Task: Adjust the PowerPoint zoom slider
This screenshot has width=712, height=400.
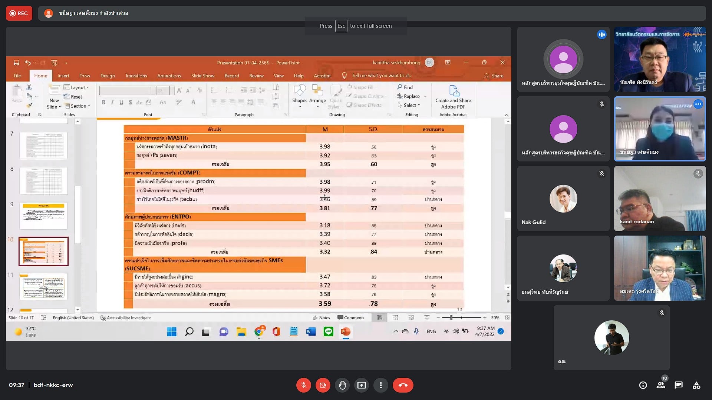Action: click(451, 317)
